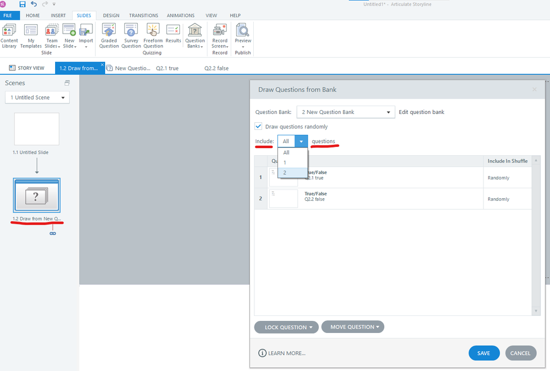550x371 pixels.
Task: Open Question Banks menu
Action: [195, 36]
